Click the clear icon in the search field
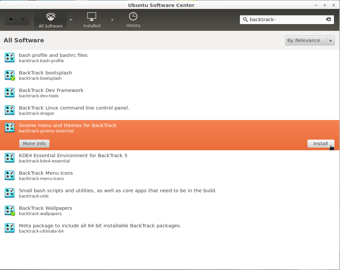Image resolution: width=340 pixels, height=270 pixels. pos(328,20)
